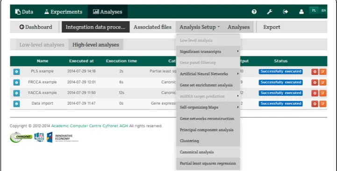
Task: Open the Data top menu
Action: click(24, 12)
